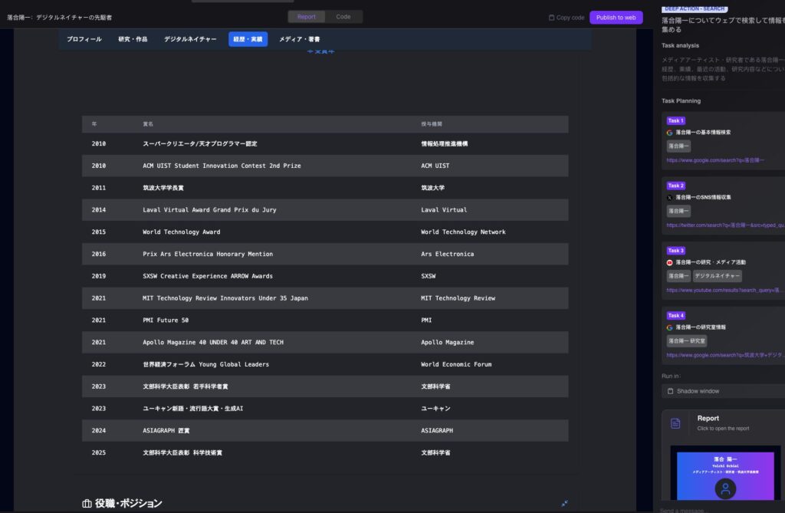
Task: Open the Google search link in Task 1
Action: (x=715, y=160)
